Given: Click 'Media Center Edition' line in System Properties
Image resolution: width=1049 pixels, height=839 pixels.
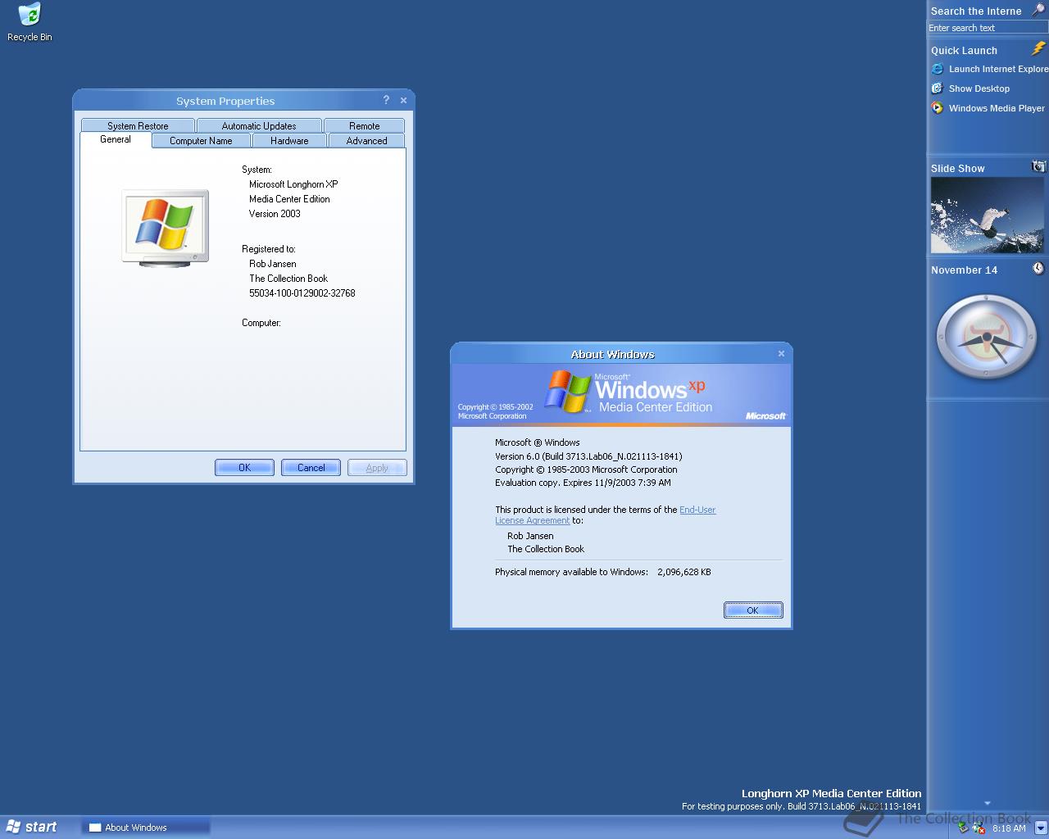Looking at the screenshot, I should (289, 199).
